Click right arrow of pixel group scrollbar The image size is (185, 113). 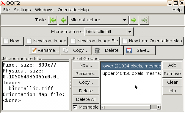point(159,107)
